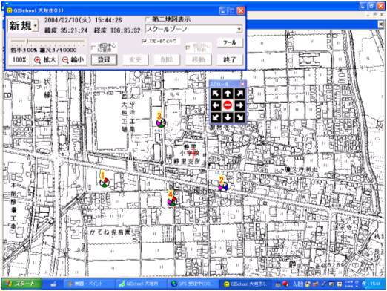Select map marker number 3
The image size is (387, 291).
click(160, 120)
